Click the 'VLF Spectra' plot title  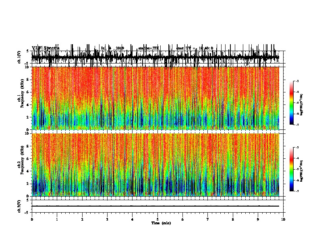(x=46, y=48)
